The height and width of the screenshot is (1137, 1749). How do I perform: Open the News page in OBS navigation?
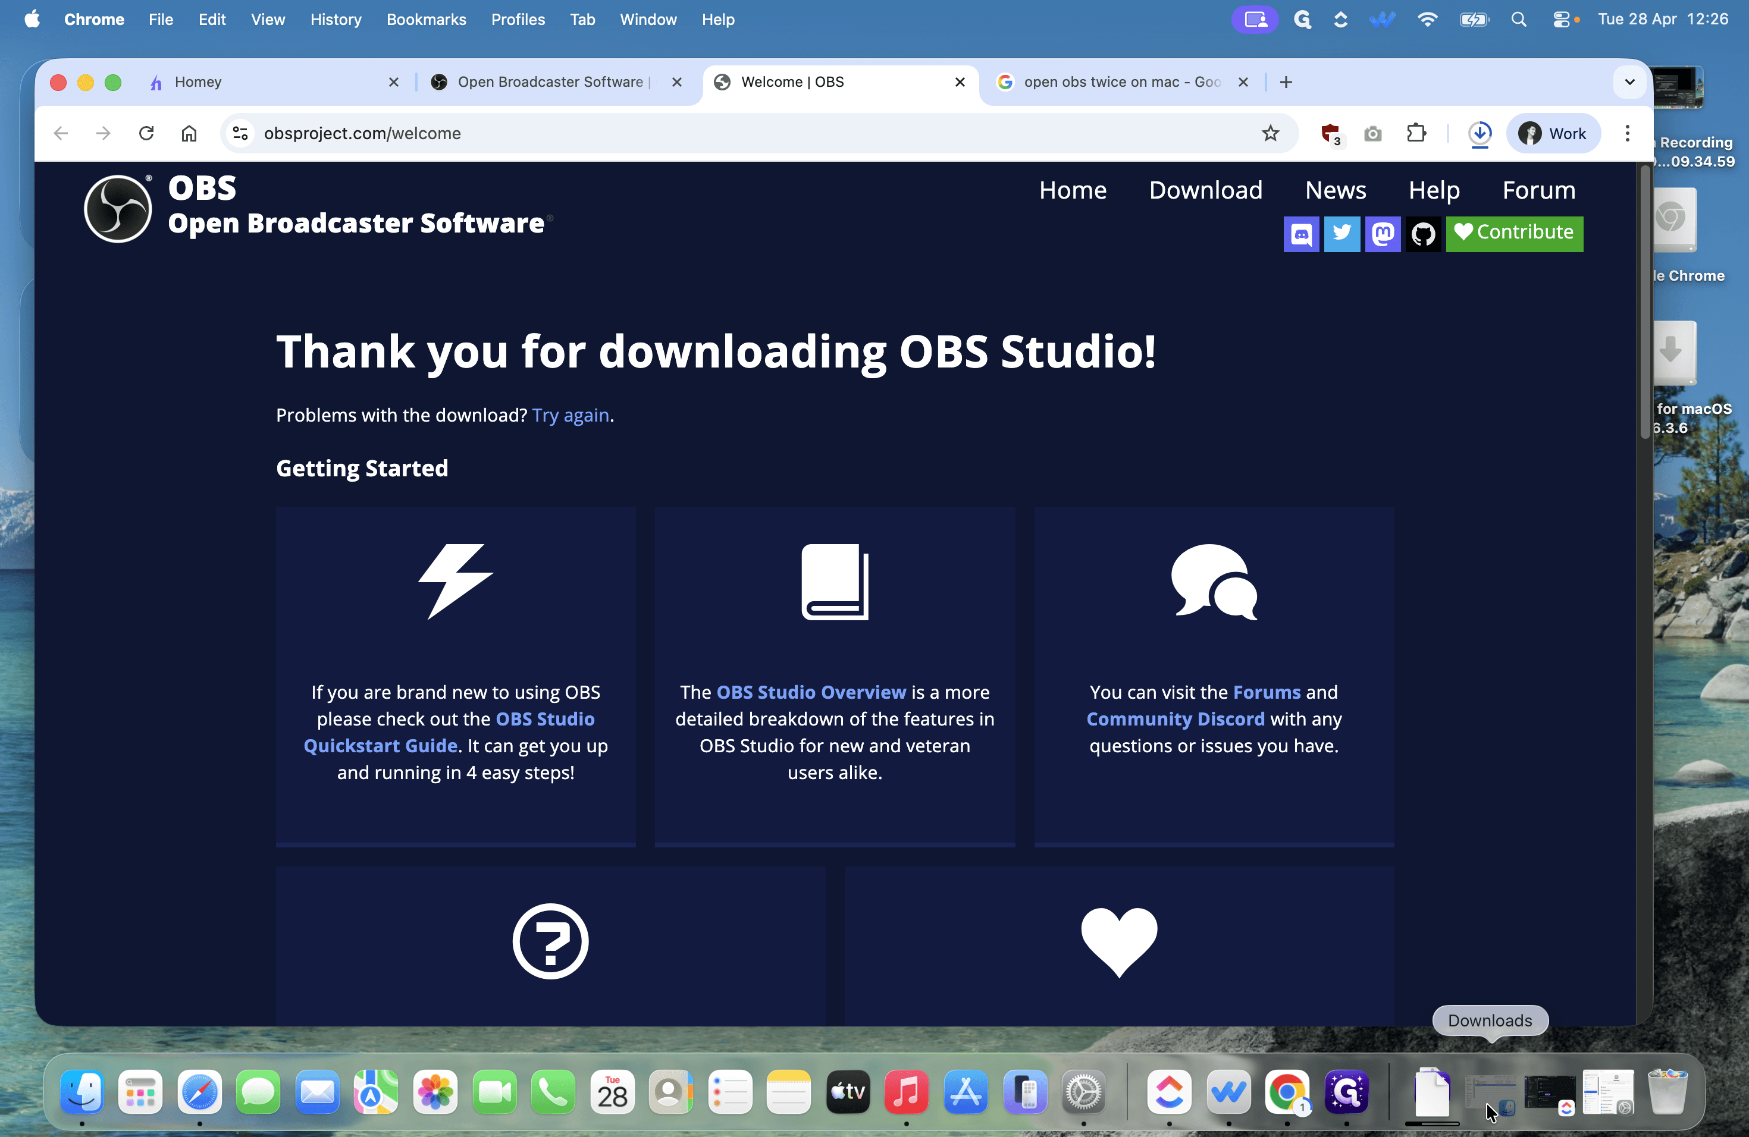click(x=1336, y=190)
